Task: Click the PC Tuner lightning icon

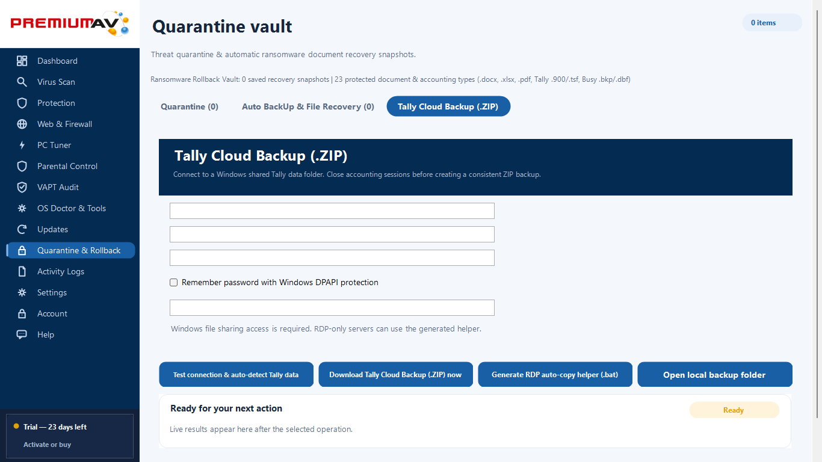Action: 22,145
